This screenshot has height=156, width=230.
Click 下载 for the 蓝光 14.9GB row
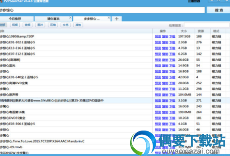pyautogui.click(x=172, y=66)
